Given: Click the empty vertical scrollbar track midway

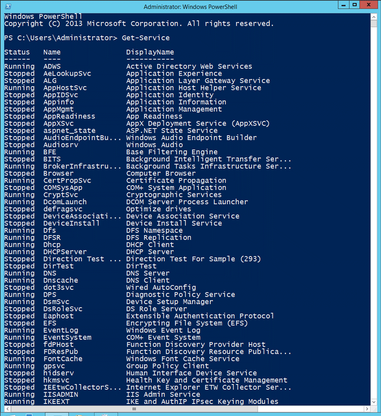Looking at the screenshot, I should [x=374, y=212].
